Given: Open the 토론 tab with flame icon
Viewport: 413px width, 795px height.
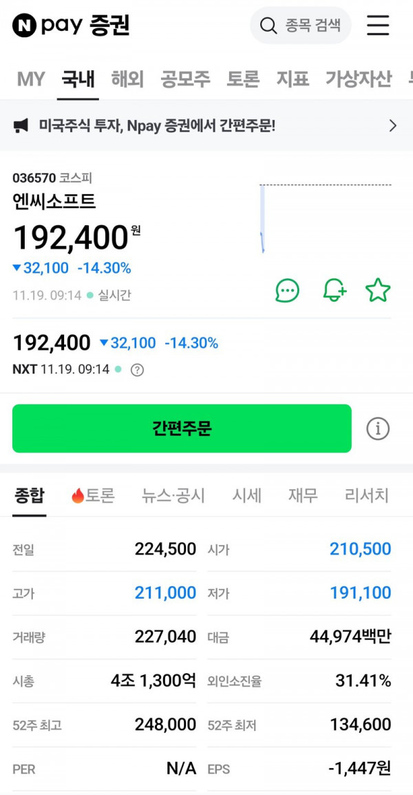Looking at the screenshot, I should pyautogui.click(x=93, y=495).
